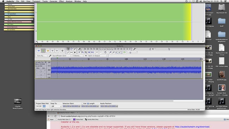Click the Spotlight search icon in menu bar
The image size is (229, 129).
[221, 1]
